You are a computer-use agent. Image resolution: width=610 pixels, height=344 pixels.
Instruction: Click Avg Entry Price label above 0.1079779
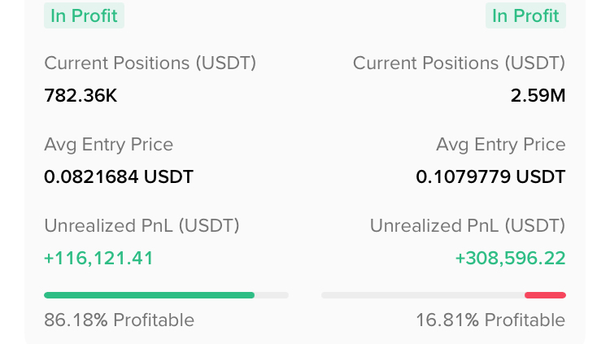coord(500,145)
